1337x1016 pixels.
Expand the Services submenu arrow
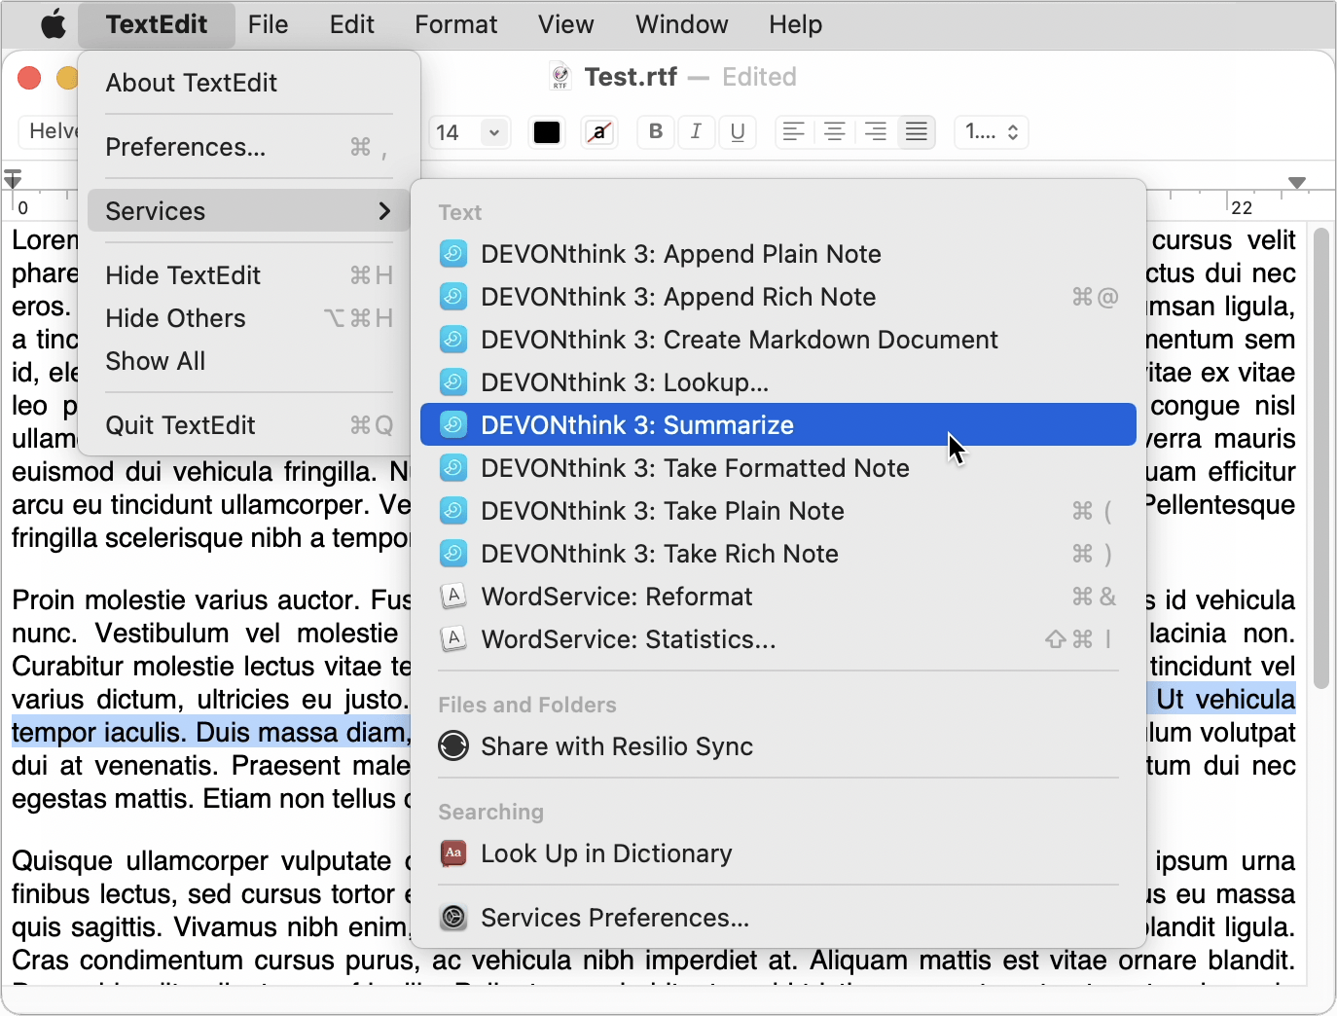coord(384,211)
